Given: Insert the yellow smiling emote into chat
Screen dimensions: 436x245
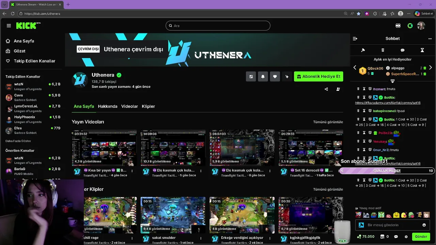Looking at the screenshot, I should tap(396, 215).
